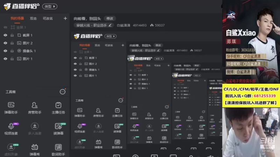The height and width of the screenshot is (157, 280).
Task: Click the streamer name 白鲨潇潇 in header
Action: [x=124, y=25]
